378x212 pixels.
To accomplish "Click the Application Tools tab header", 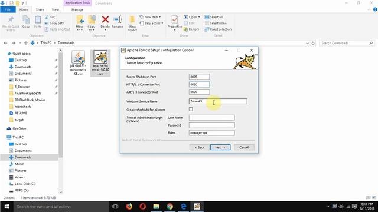I will [x=77, y=3].
